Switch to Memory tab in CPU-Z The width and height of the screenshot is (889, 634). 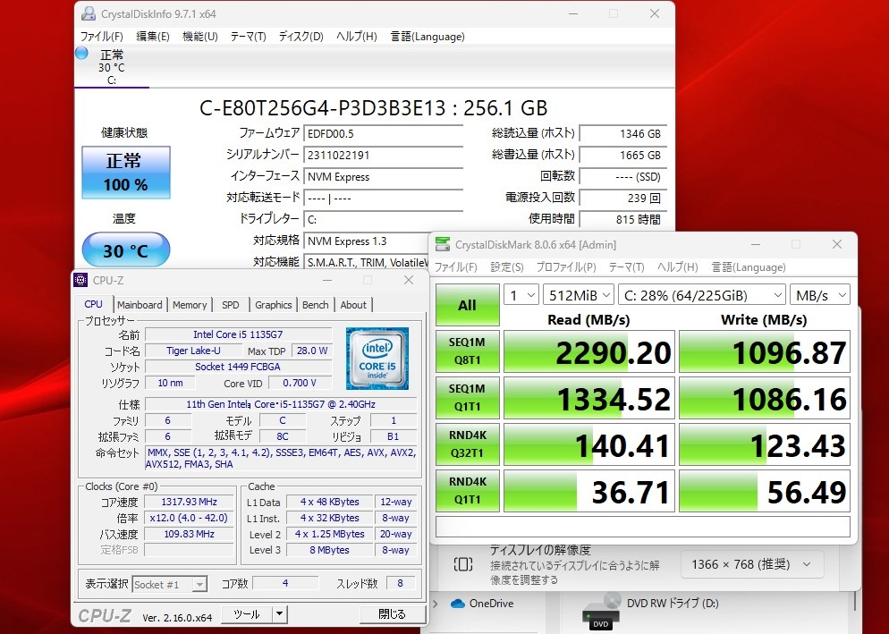[x=190, y=305]
